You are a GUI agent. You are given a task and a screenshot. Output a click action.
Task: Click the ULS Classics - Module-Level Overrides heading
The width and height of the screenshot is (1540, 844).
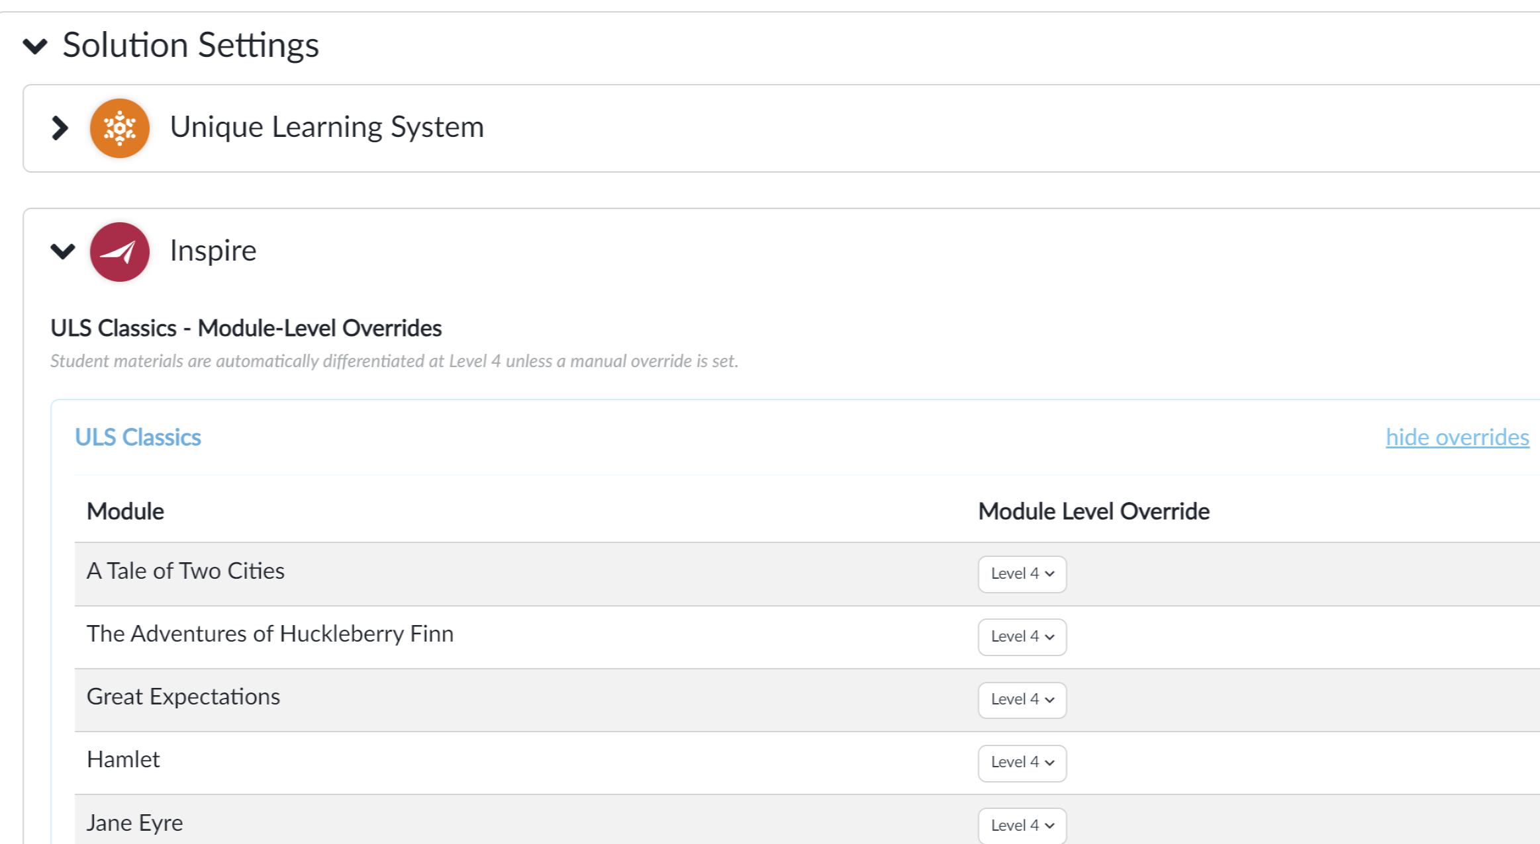pos(246,328)
